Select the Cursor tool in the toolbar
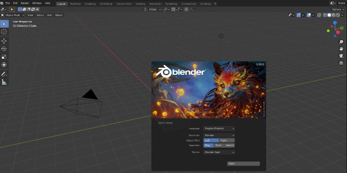This screenshot has width=347, height=173. coord(4,32)
